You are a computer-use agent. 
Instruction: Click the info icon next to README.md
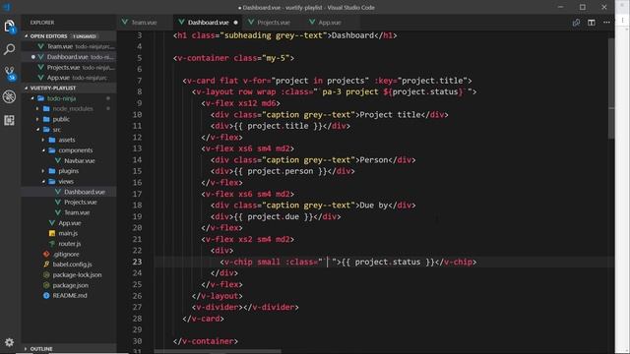click(46, 295)
